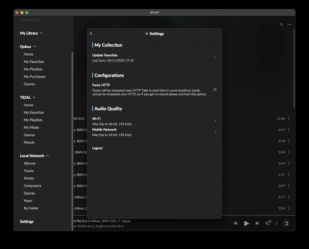Click the Wi-Fi quality label

click(96, 119)
